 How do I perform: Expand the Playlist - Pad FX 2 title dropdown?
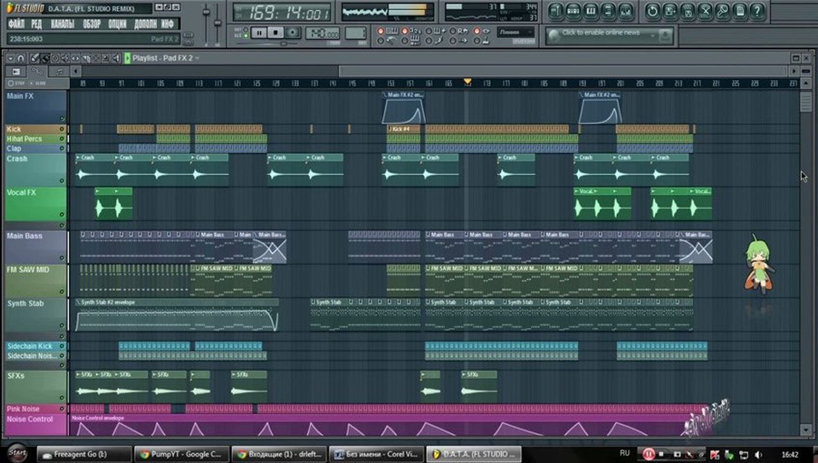197,58
